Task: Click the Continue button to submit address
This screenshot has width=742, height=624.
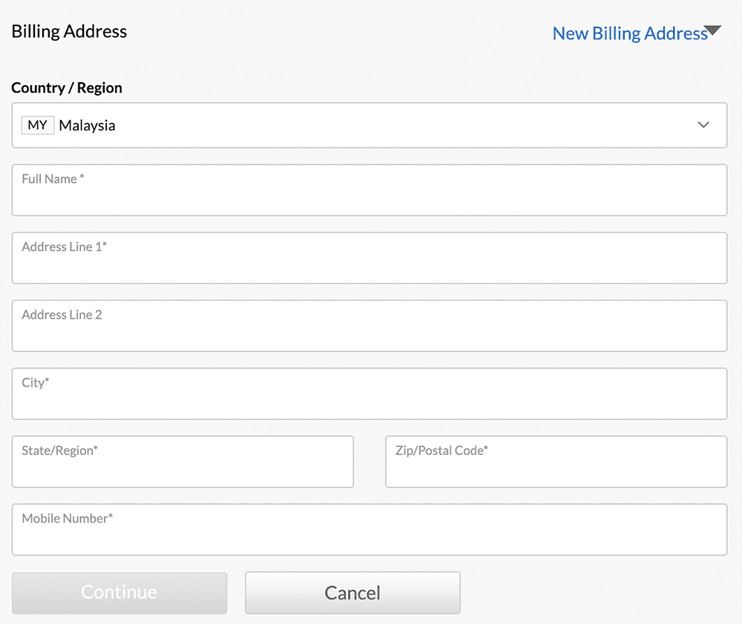Action: click(119, 593)
